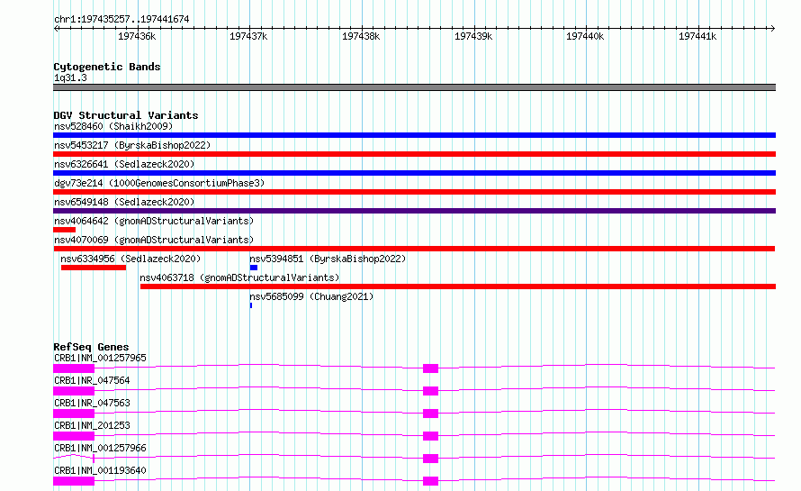Click the tiny blue nsv5685099 (Chuang2021) marker

click(251, 305)
